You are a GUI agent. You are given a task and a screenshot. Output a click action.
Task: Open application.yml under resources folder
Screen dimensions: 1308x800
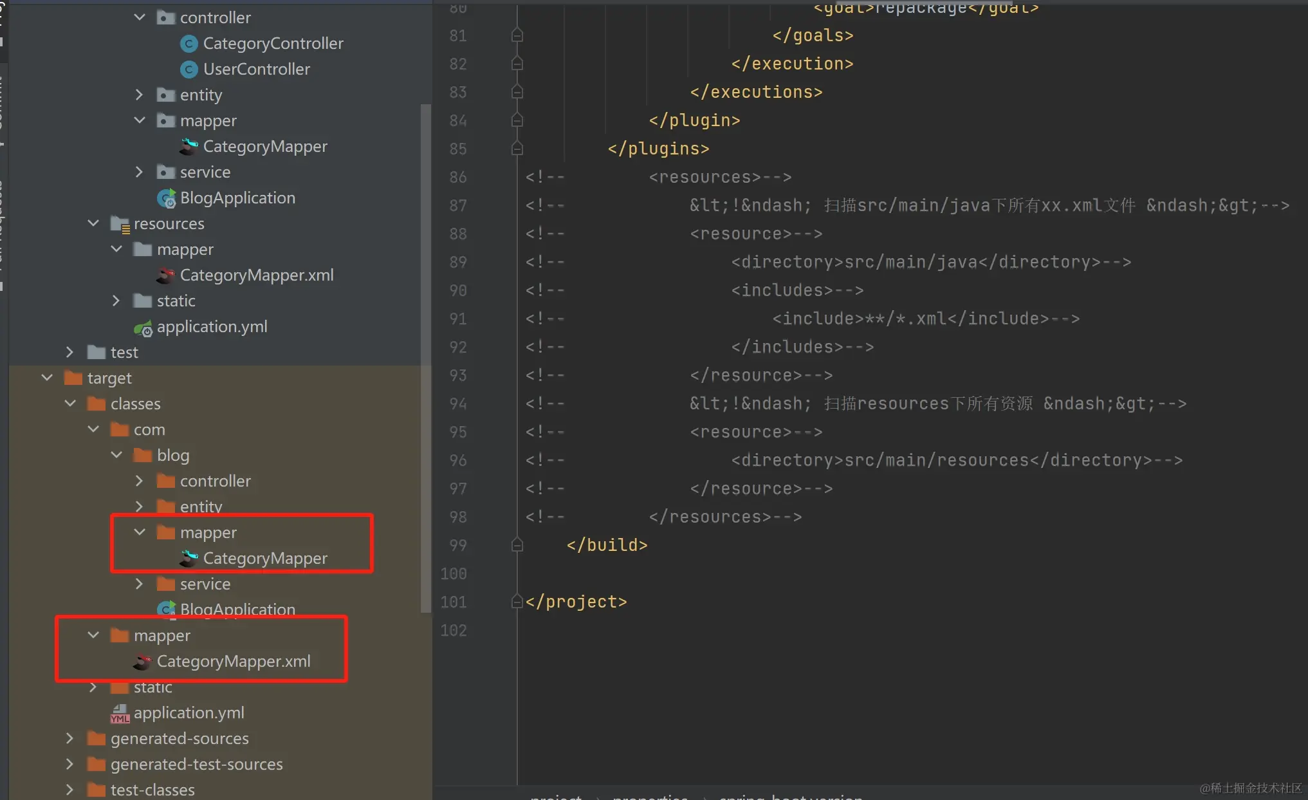[212, 327]
